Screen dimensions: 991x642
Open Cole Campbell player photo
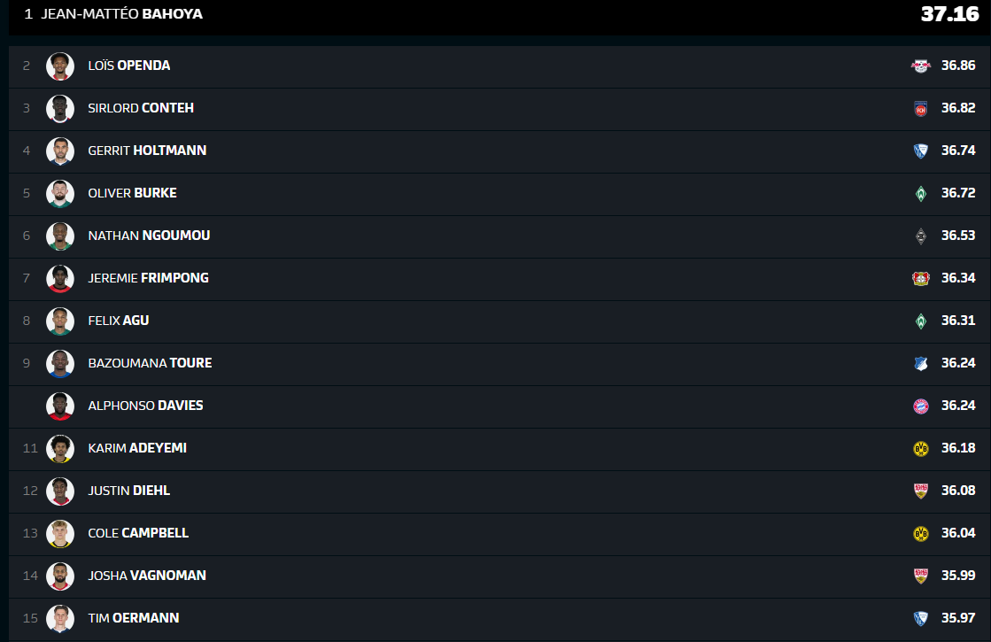pos(60,534)
